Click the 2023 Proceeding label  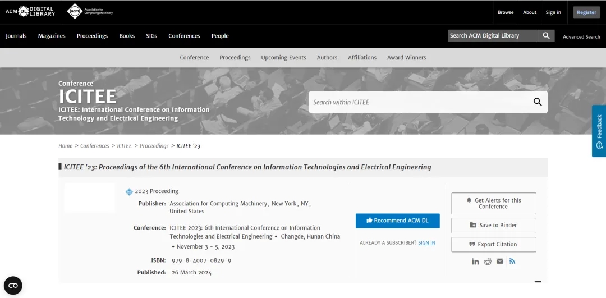point(157,191)
